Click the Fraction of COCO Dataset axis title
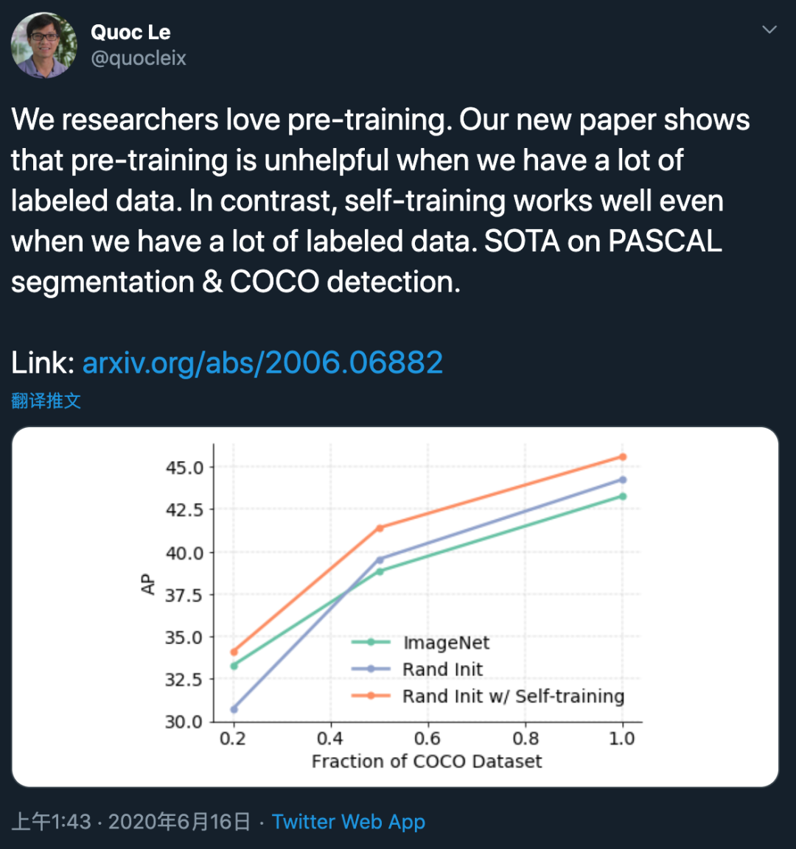Screen dimensions: 796x849 click(x=427, y=761)
